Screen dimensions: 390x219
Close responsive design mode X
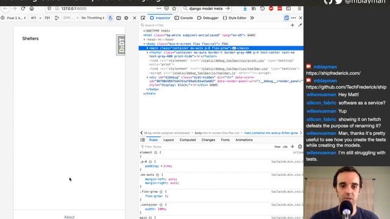[x=134, y=18]
